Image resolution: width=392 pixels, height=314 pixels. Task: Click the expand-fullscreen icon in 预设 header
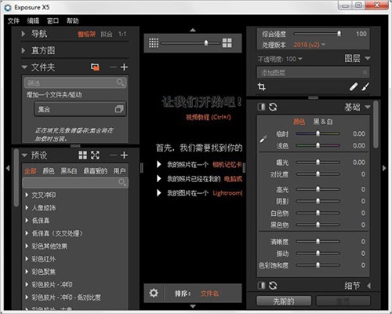[95, 155]
